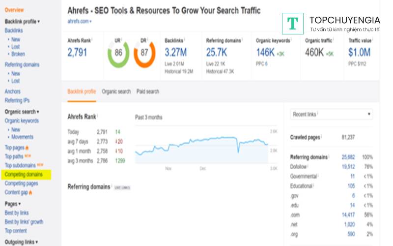Click the 25,682 referring domains count
Screen dimensions: 393x246
point(348,157)
